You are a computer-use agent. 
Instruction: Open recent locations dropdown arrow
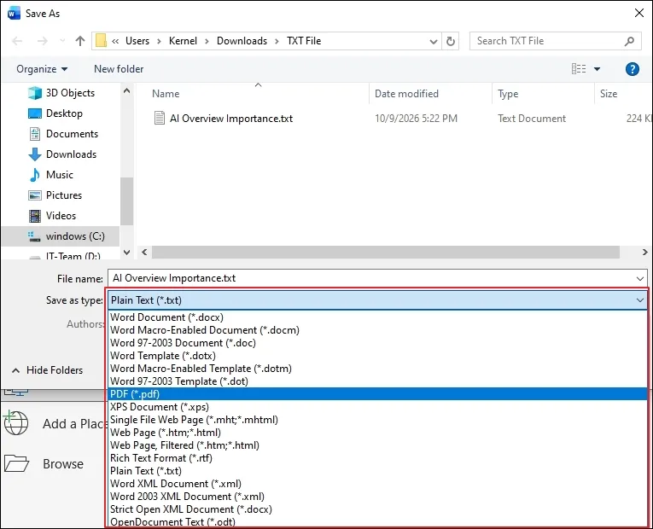(62, 41)
